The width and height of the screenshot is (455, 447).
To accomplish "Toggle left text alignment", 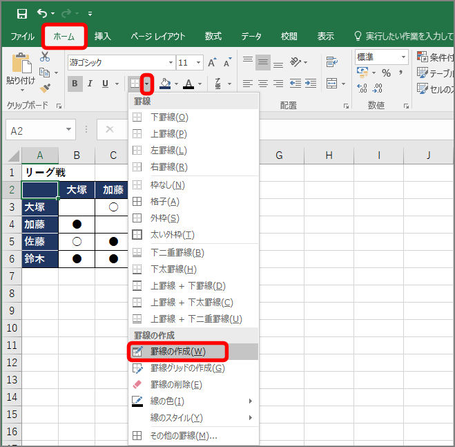I will (x=247, y=84).
